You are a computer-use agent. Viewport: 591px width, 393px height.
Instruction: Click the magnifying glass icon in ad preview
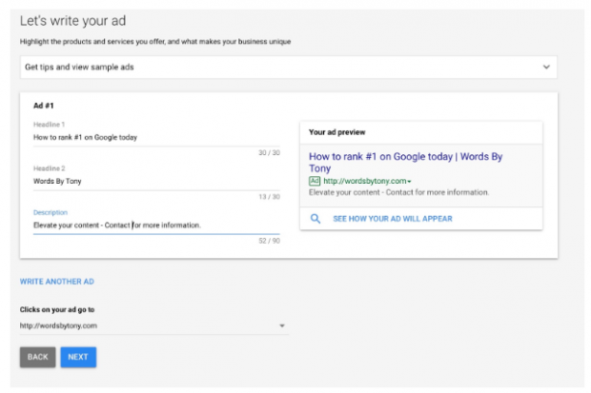click(316, 218)
